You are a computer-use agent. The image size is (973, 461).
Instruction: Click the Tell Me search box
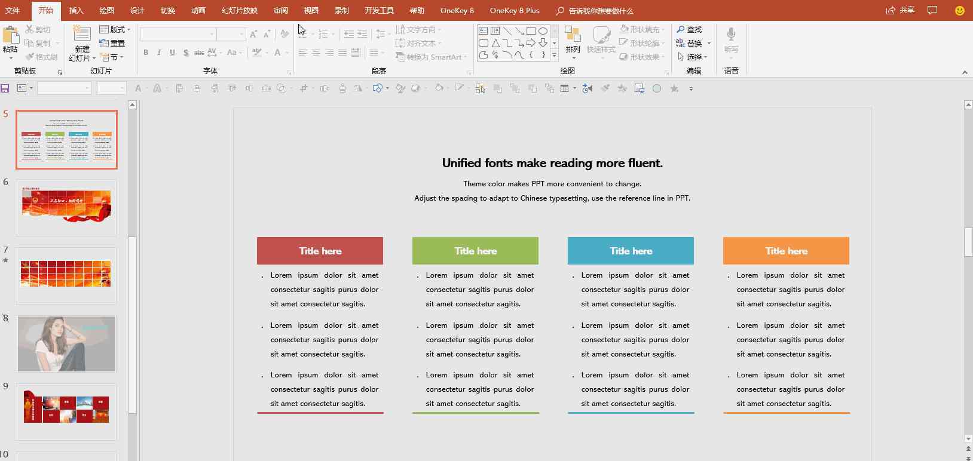pos(595,11)
